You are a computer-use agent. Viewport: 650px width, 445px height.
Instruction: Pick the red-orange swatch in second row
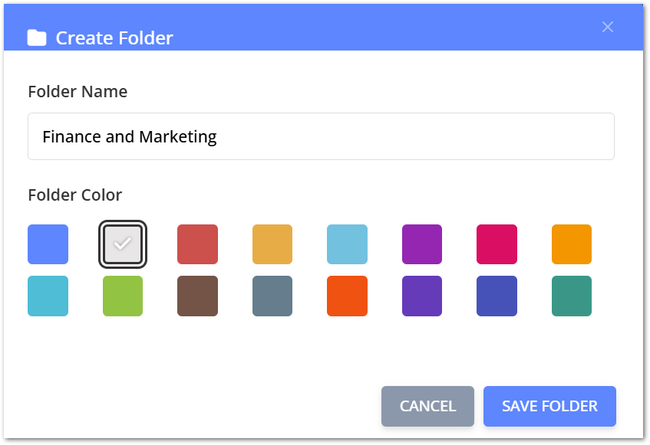coord(348,296)
